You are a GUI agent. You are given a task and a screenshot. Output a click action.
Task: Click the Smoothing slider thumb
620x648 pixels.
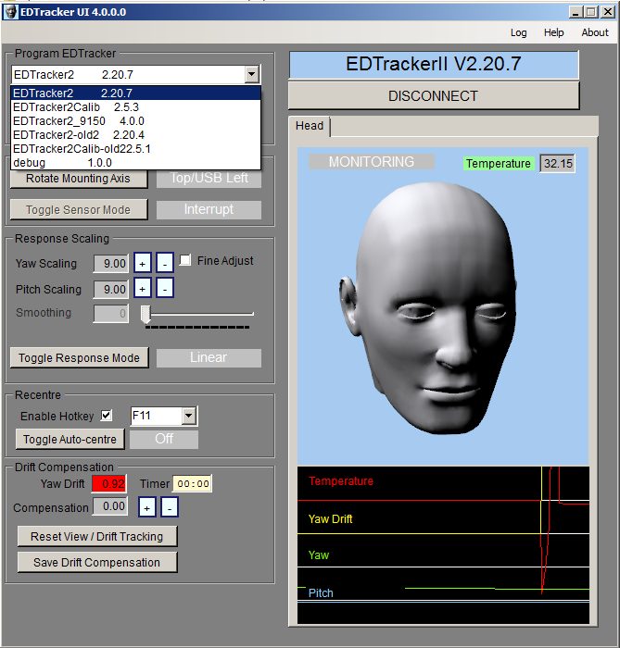(x=146, y=315)
